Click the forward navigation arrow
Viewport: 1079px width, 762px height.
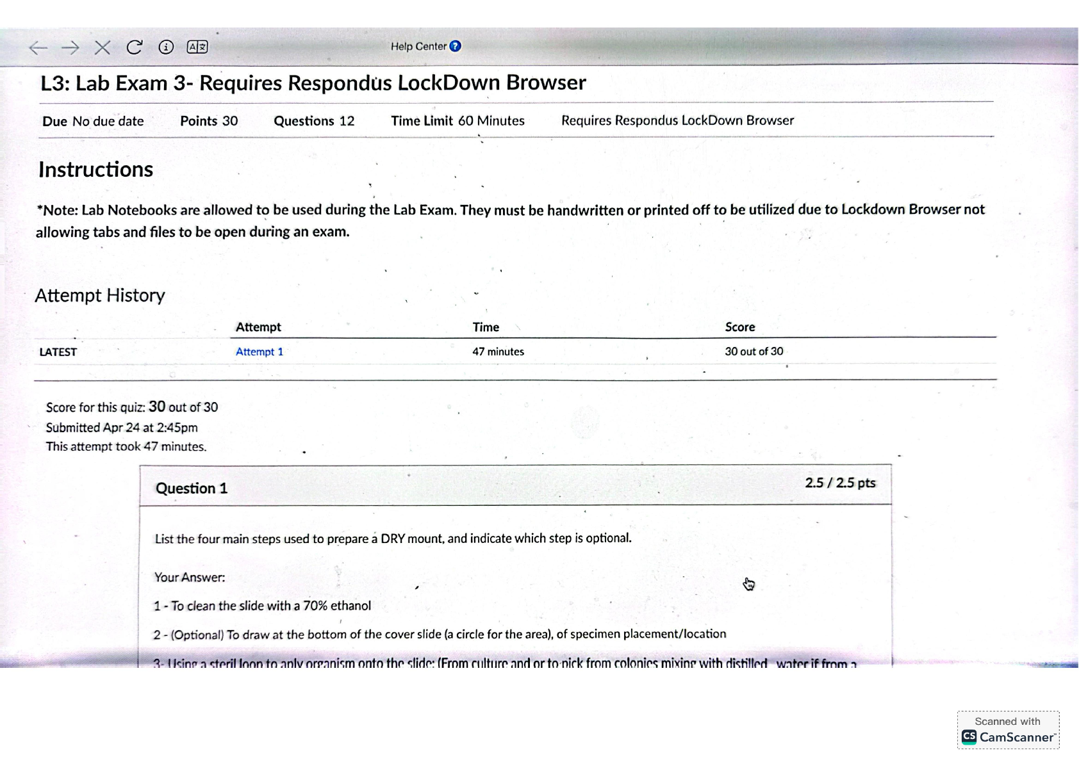point(70,47)
